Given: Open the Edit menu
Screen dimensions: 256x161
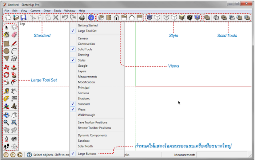Looking at the screenshot, I should point(15,11).
